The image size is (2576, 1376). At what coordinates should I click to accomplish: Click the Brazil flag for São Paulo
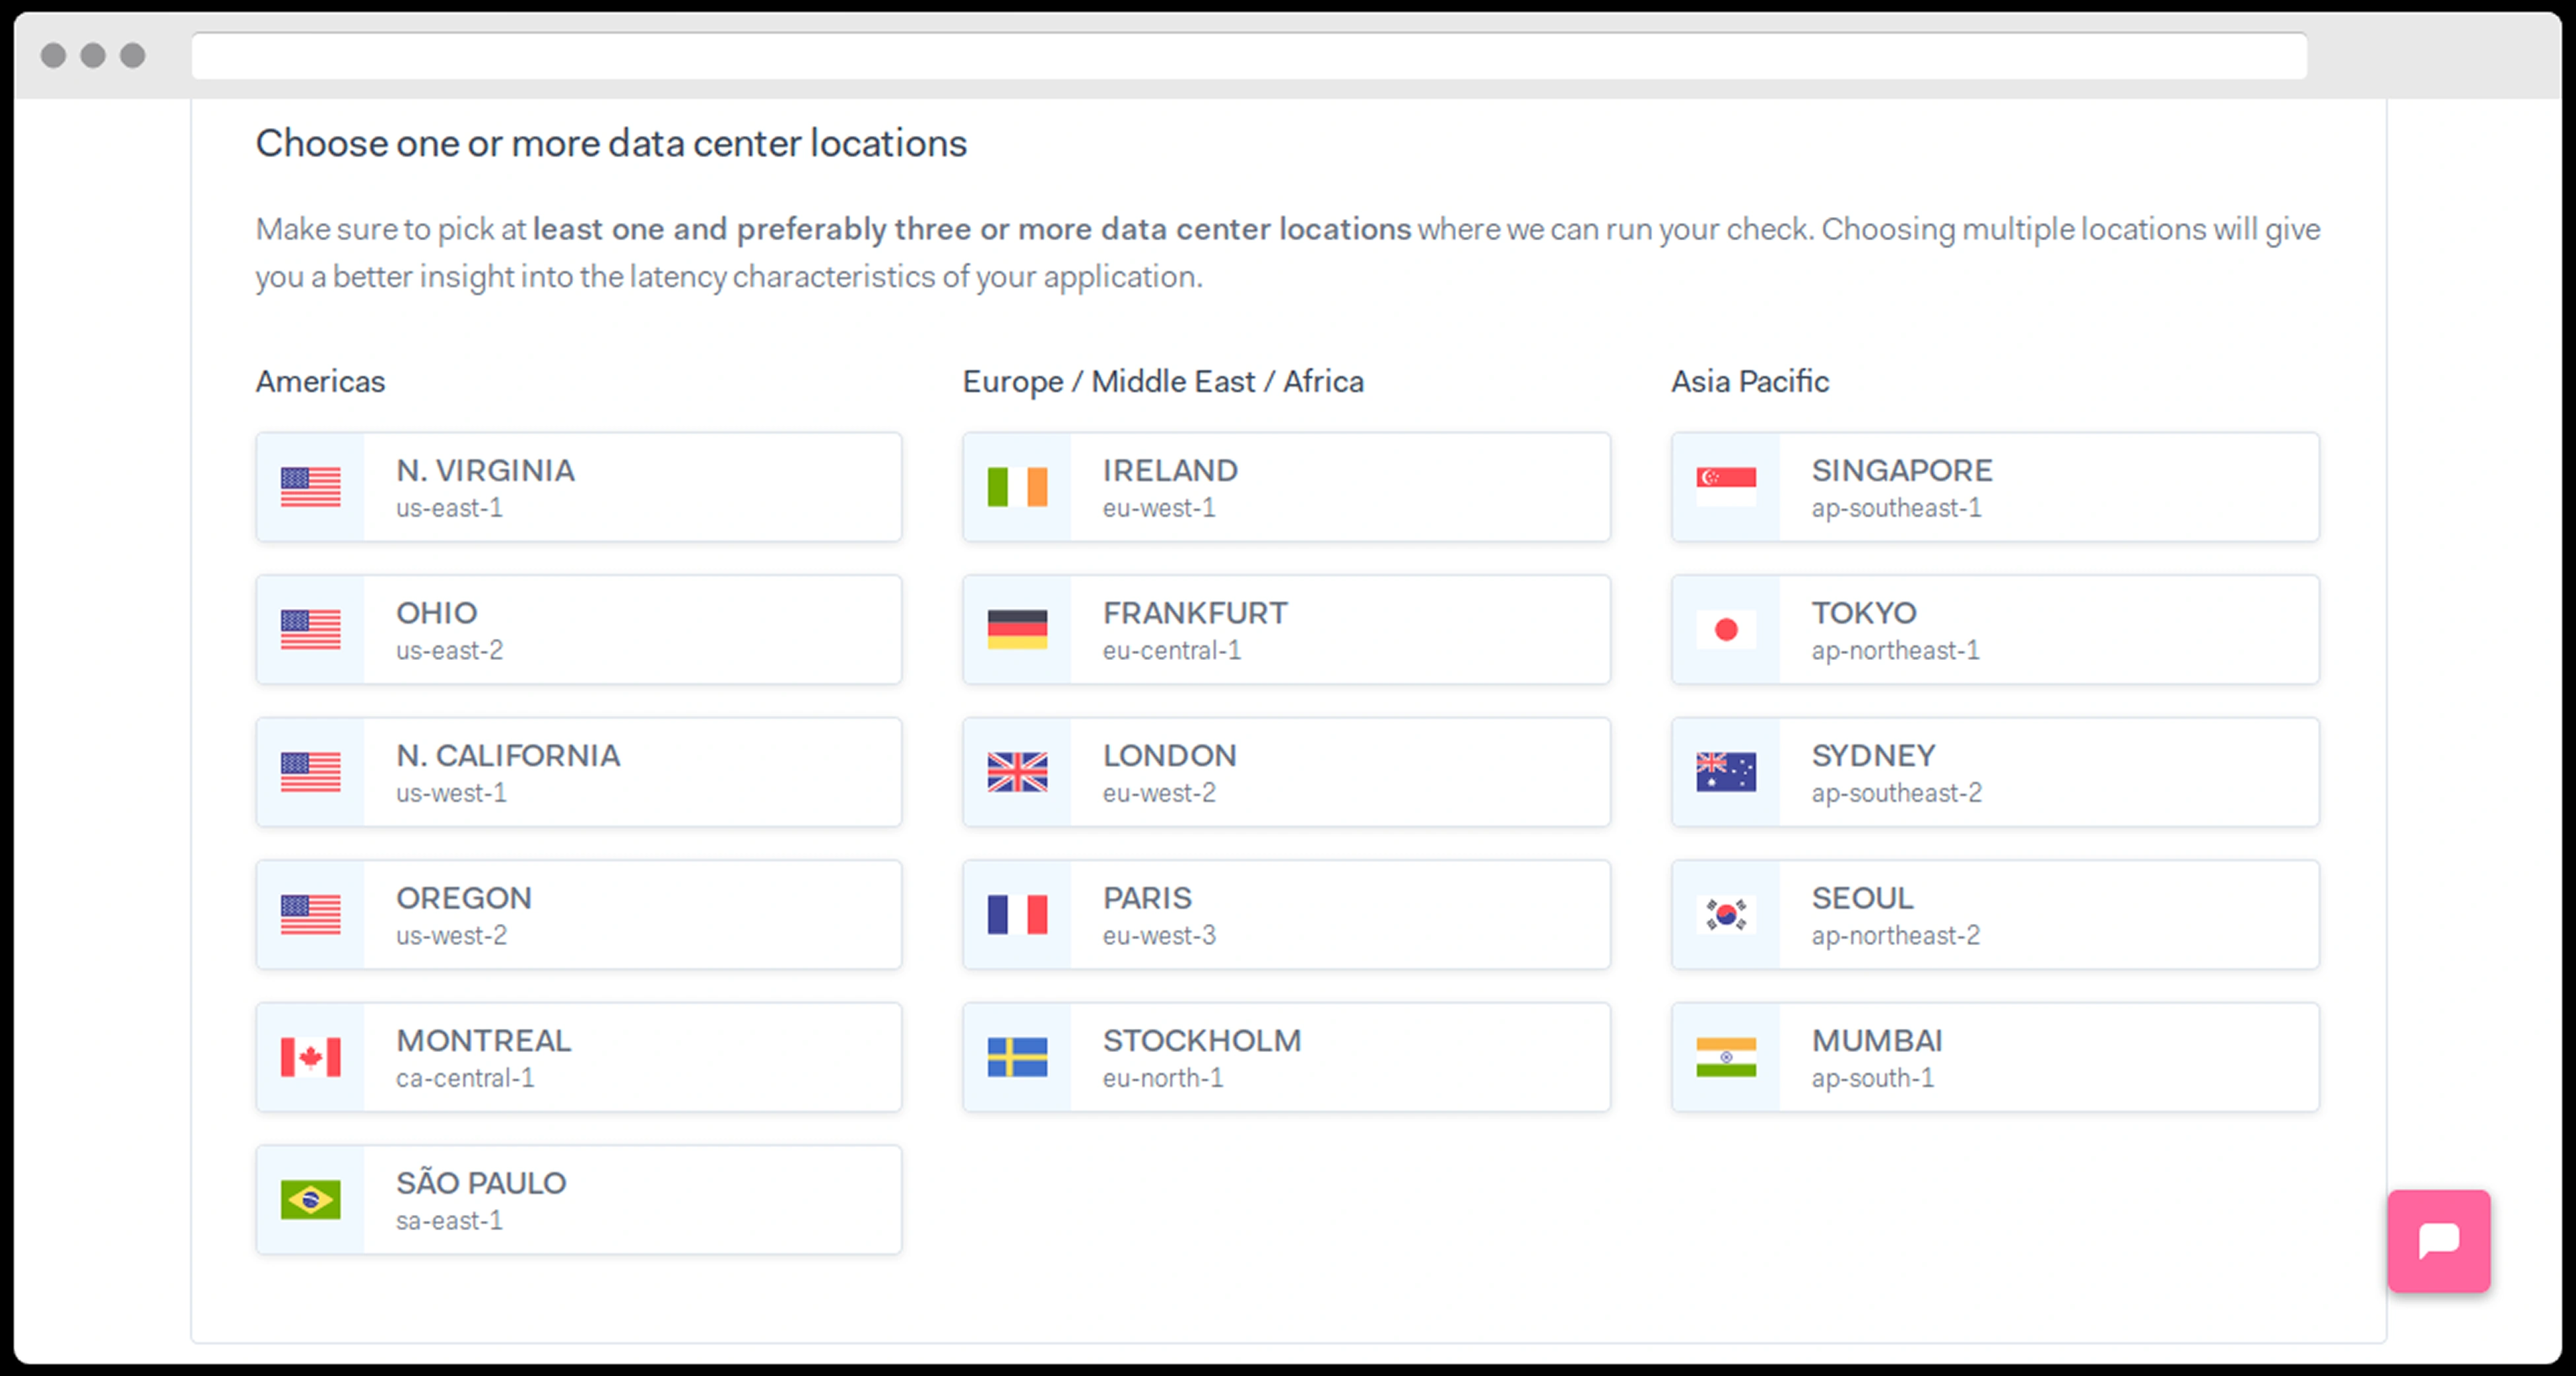(x=310, y=1200)
